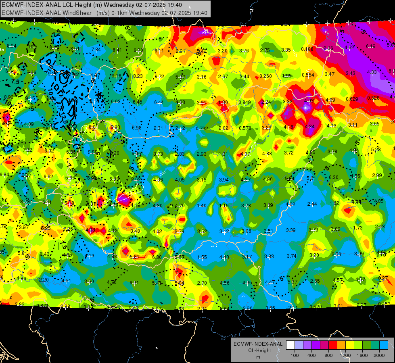
Task: Click the map value 2.24
Action: click(266, 102)
